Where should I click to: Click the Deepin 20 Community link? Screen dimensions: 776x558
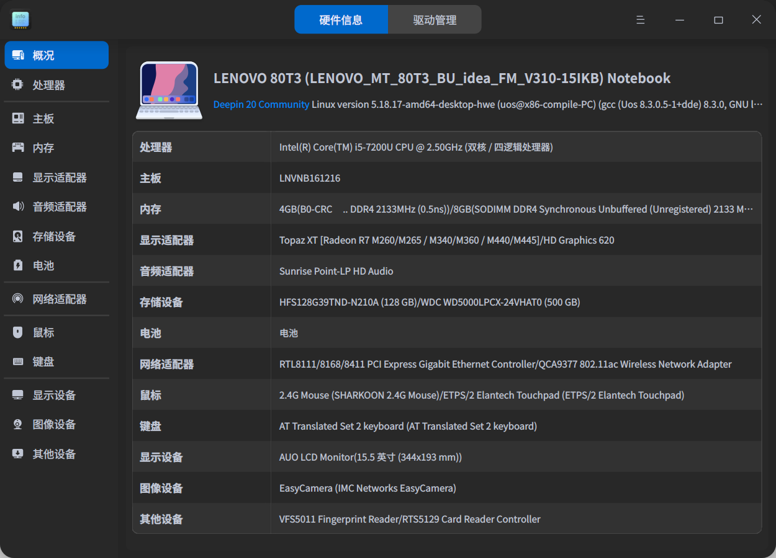tap(261, 104)
